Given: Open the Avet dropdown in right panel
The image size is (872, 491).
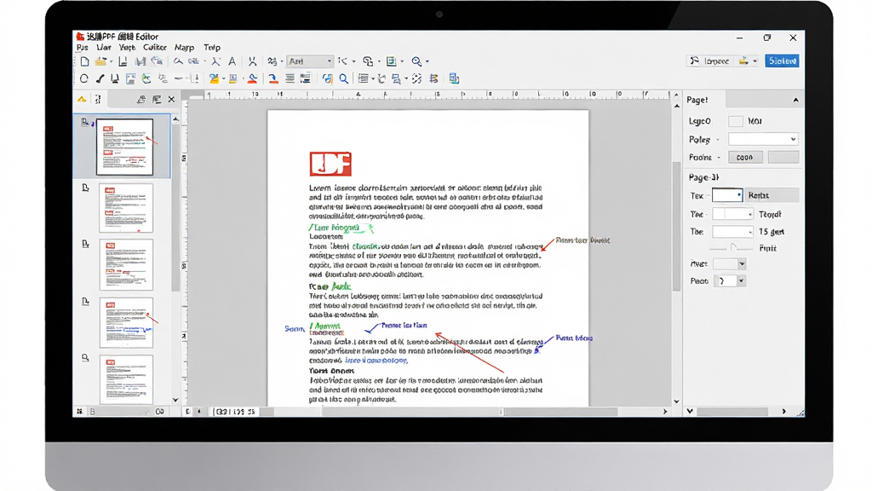Looking at the screenshot, I should pos(729,264).
